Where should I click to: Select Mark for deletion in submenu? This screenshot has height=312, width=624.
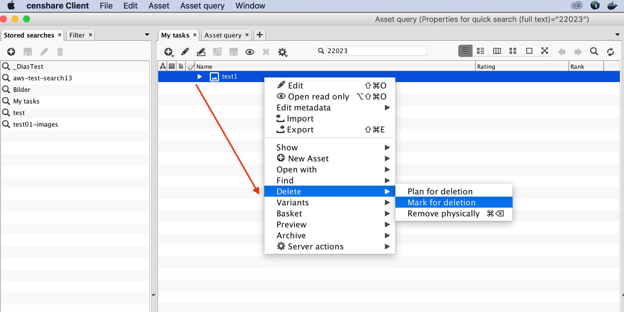click(441, 203)
